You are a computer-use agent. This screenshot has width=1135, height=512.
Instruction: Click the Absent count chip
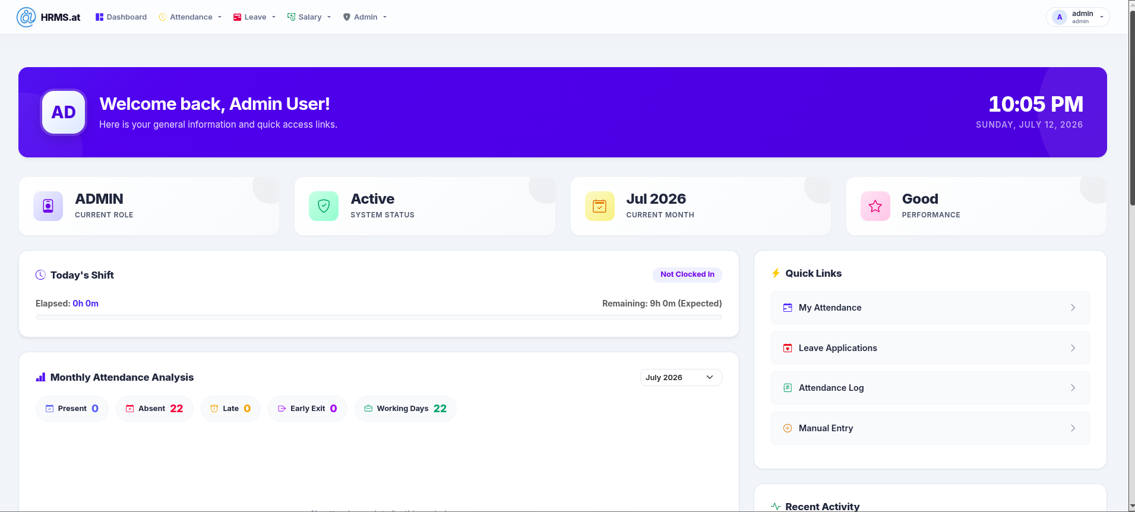(x=154, y=409)
